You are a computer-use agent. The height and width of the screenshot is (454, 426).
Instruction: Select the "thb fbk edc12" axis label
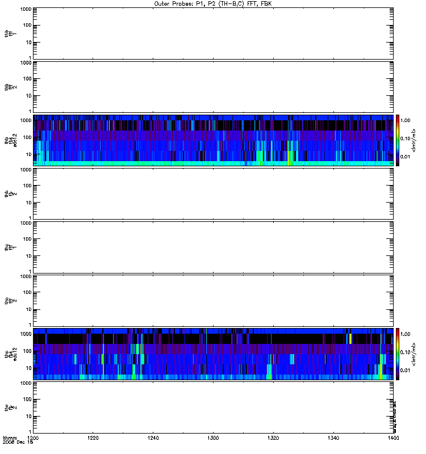coord(10,140)
